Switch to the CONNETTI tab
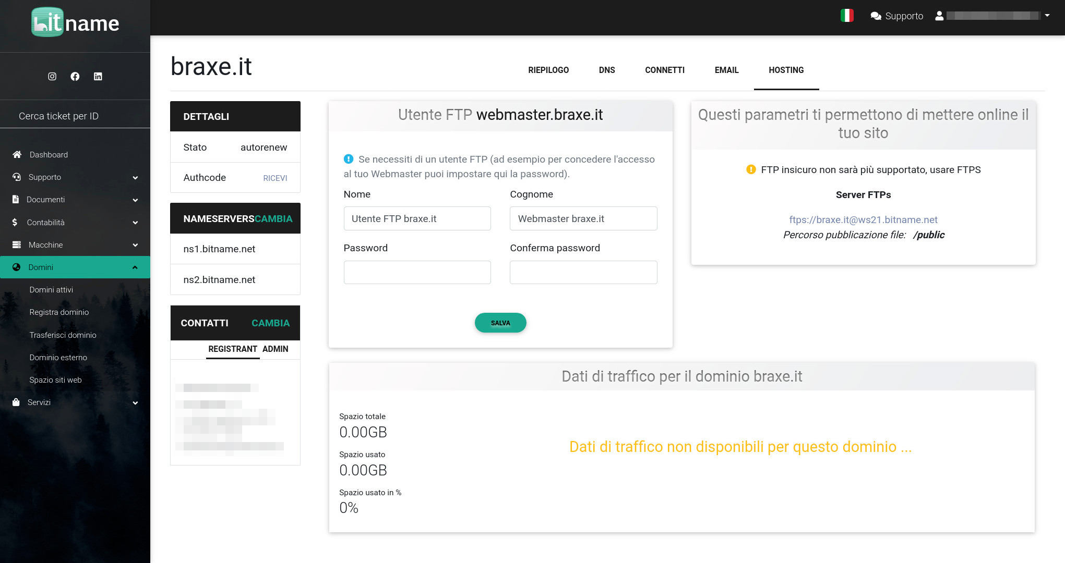The image size is (1065, 563). tap(665, 70)
